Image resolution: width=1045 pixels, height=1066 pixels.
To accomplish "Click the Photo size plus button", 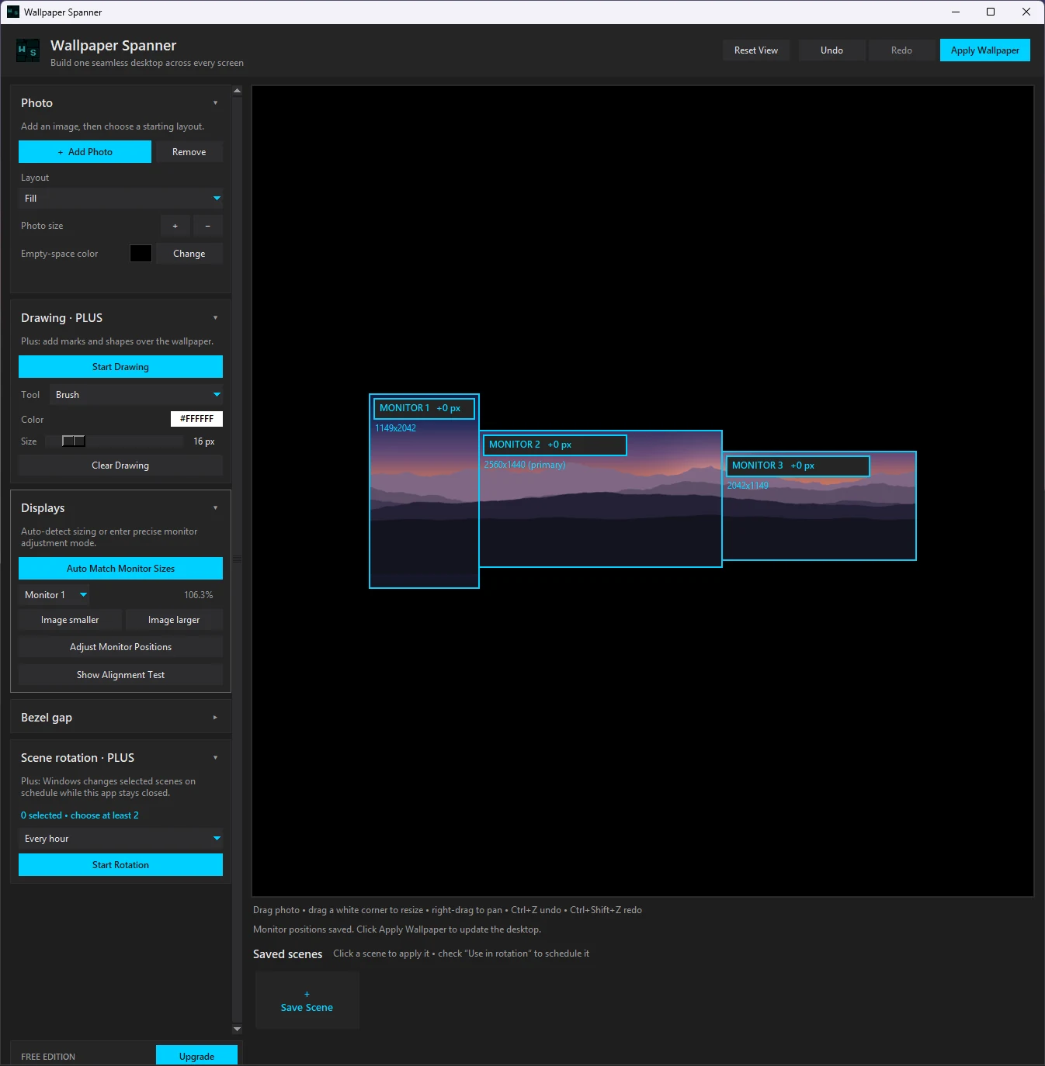I will point(175,226).
